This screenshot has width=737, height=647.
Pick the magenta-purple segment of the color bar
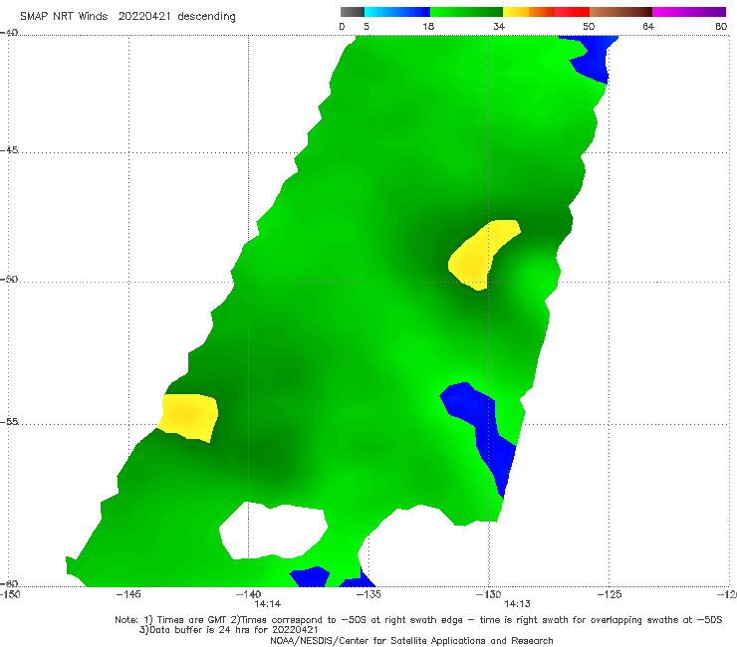688,12
